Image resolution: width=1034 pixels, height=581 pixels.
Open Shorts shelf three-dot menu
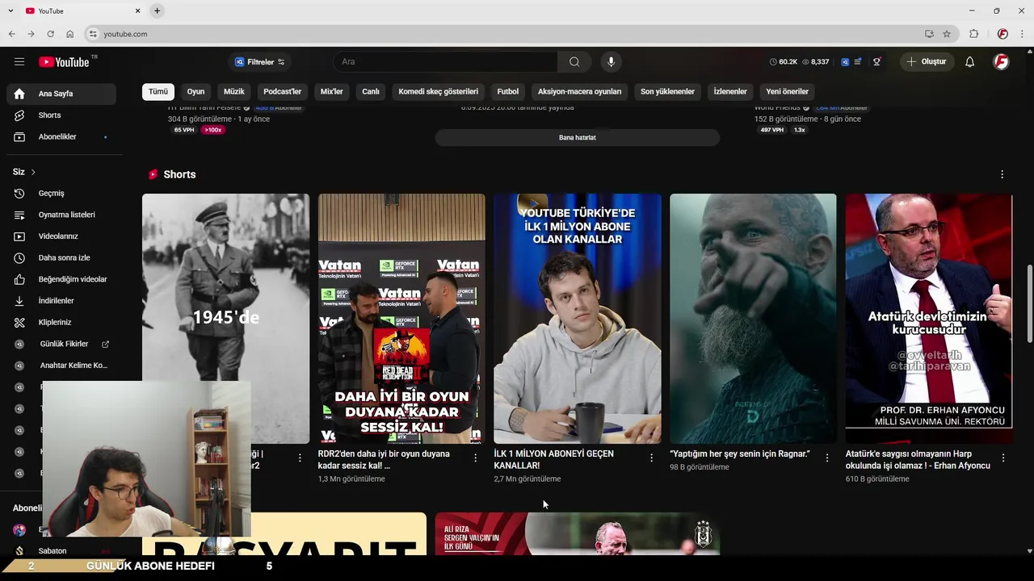pyautogui.click(x=1002, y=174)
